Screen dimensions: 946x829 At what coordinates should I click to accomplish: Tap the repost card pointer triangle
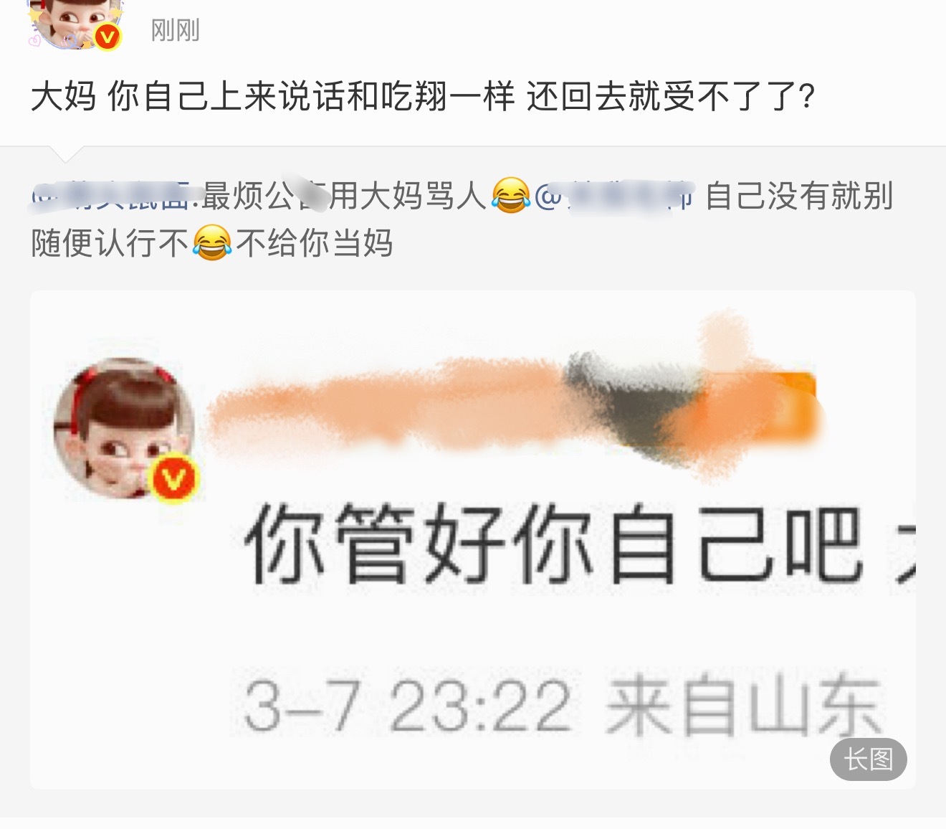point(67,153)
